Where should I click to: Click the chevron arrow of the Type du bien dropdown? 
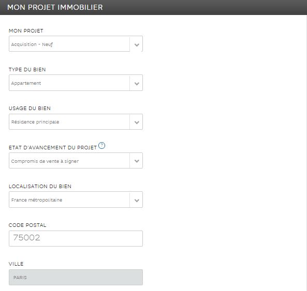[x=137, y=84]
